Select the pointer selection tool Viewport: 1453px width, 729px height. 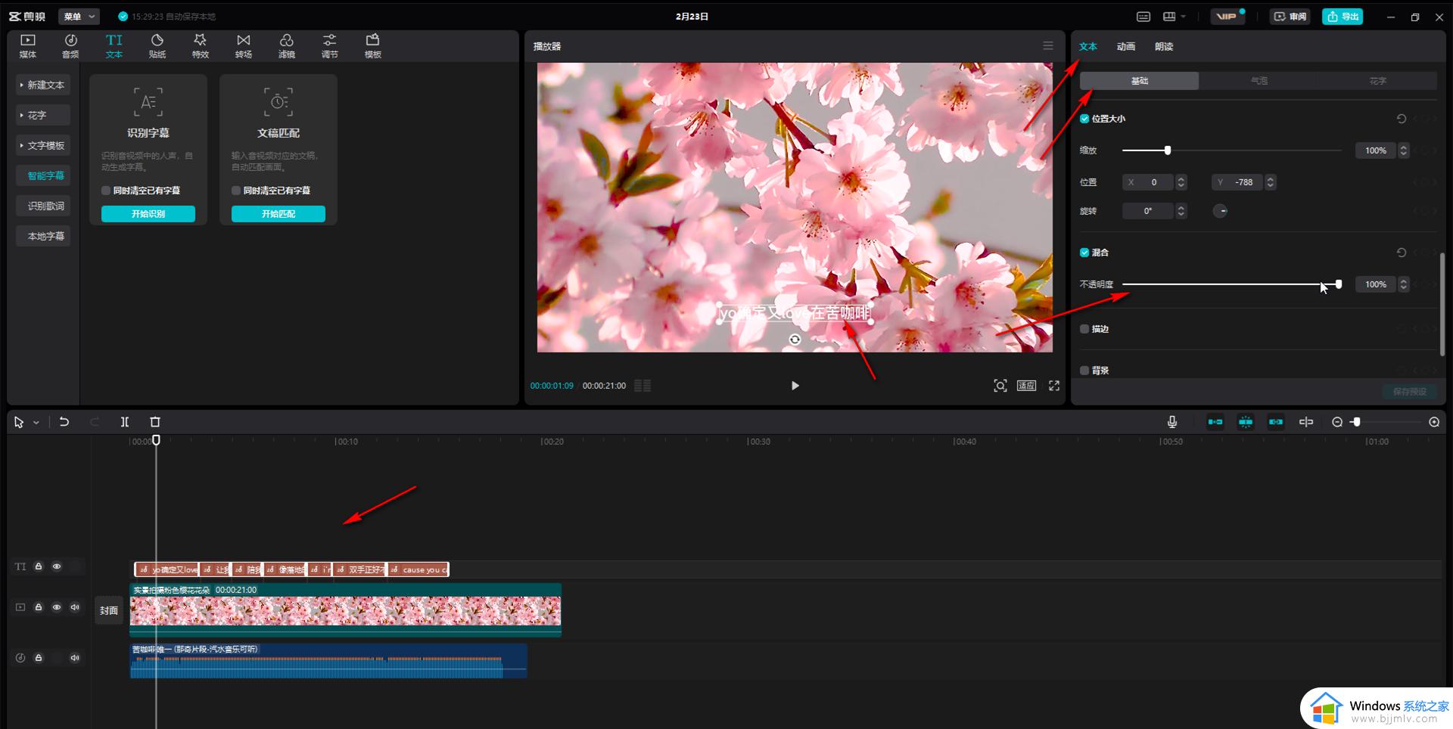coord(19,422)
